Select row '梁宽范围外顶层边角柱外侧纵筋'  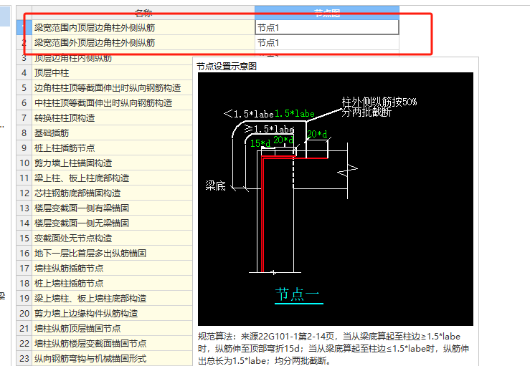point(143,43)
